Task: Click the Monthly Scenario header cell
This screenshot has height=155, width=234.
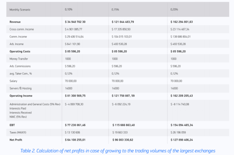Action: pyautogui.click(x=20, y=10)
